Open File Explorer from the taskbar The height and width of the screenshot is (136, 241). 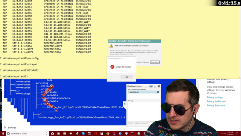tap(65, 133)
